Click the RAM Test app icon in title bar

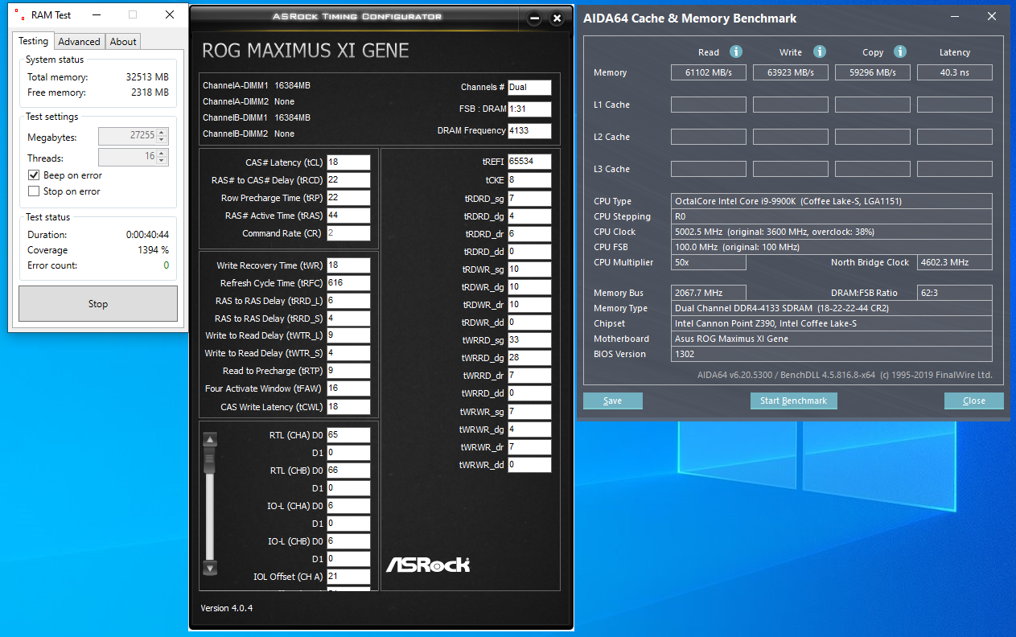[19, 15]
